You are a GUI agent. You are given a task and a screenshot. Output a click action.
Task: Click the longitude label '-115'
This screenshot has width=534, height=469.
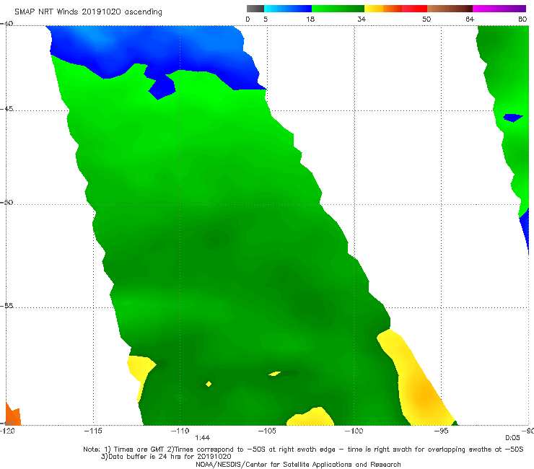coord(93,431)
